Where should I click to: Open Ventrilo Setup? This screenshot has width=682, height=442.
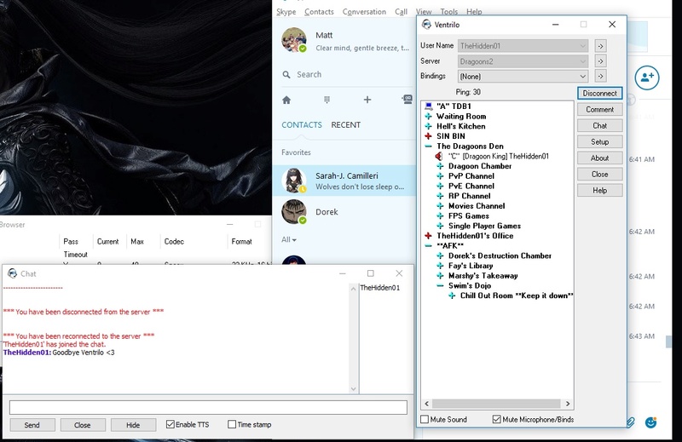point(600,141)
